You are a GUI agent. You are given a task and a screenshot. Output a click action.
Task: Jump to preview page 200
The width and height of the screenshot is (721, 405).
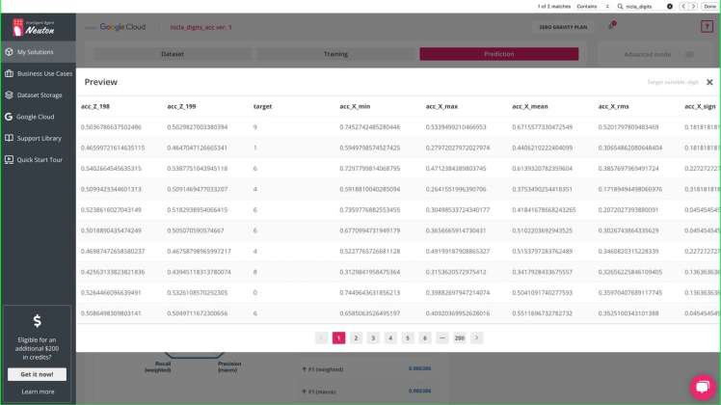tap(460, 337)
